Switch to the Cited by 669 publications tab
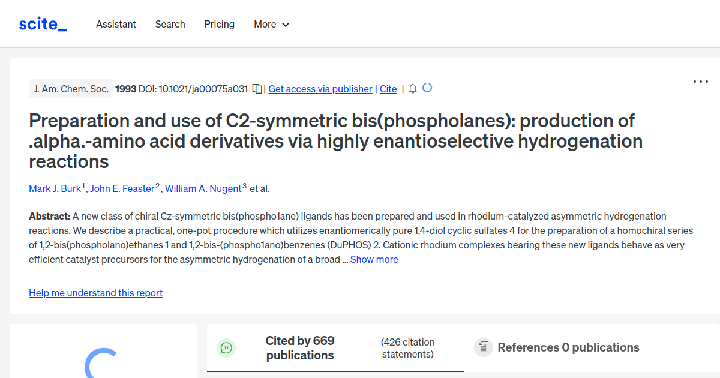The image size is (720, 378). tap(300, 347)
